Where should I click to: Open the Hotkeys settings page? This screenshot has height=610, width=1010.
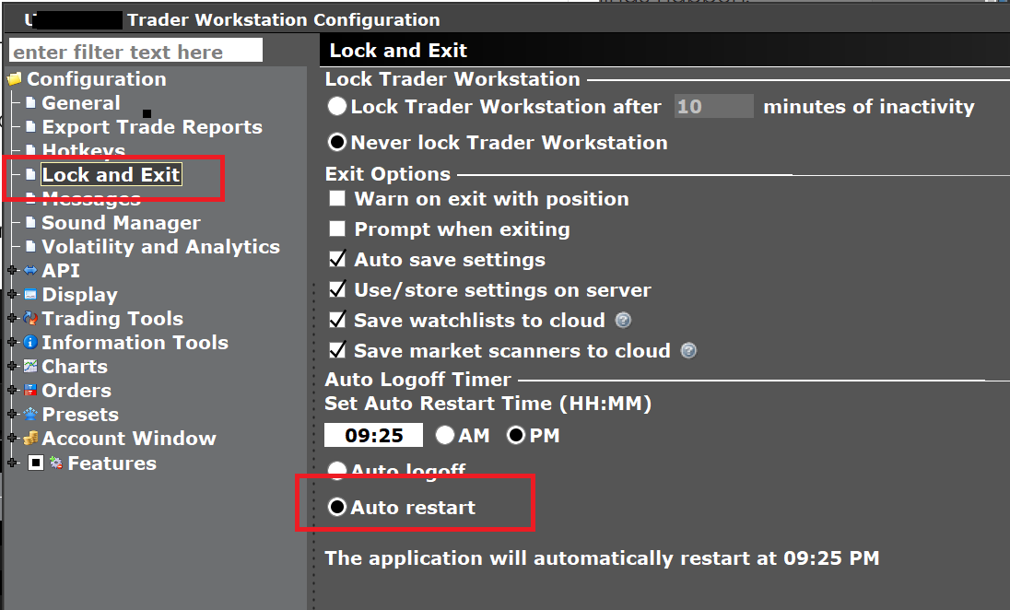pos(84,151)
